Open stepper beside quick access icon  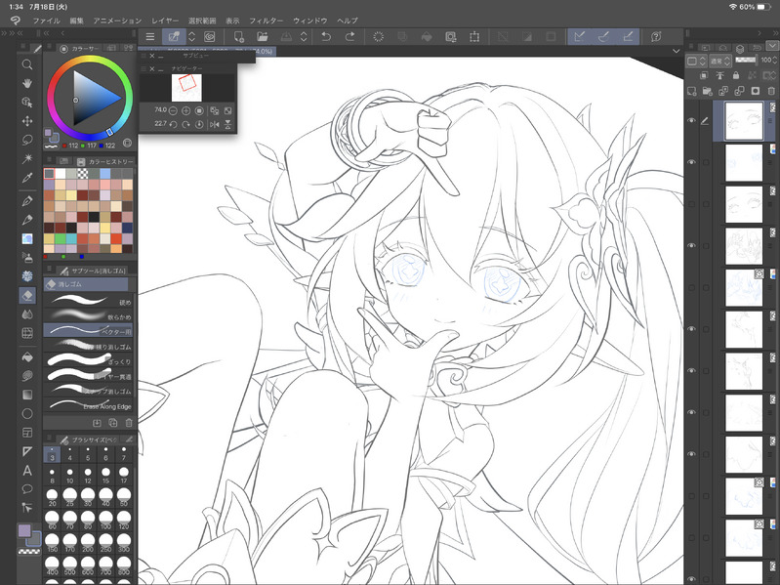[191, 36]
